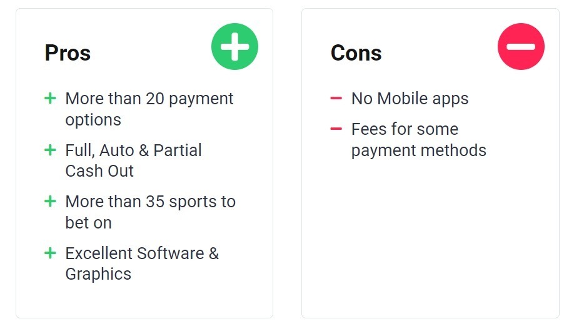The image size is (574, 329).
Task: Click green plus beside 'Full, Auto & Partial'
Action: pos(50,150)
